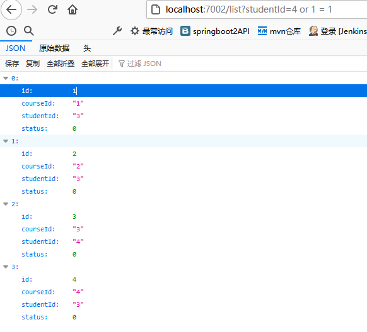Switch to the 头 headers tab

click(87, 48)
